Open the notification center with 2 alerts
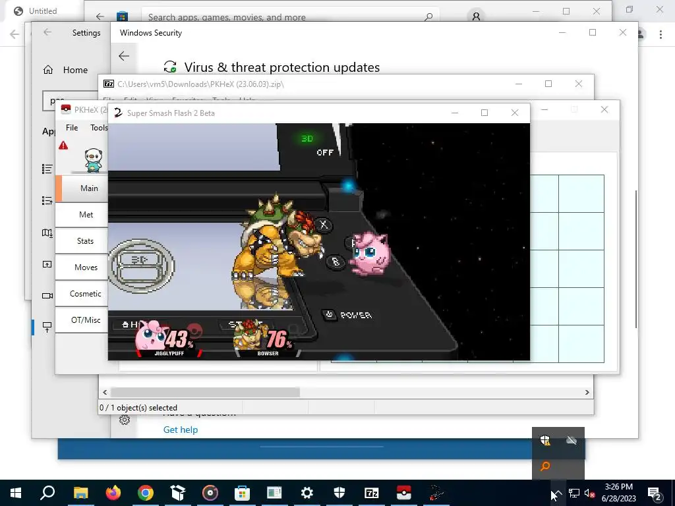Image resolution: width=675 pixels, height=506 pixels. point(655,493)
